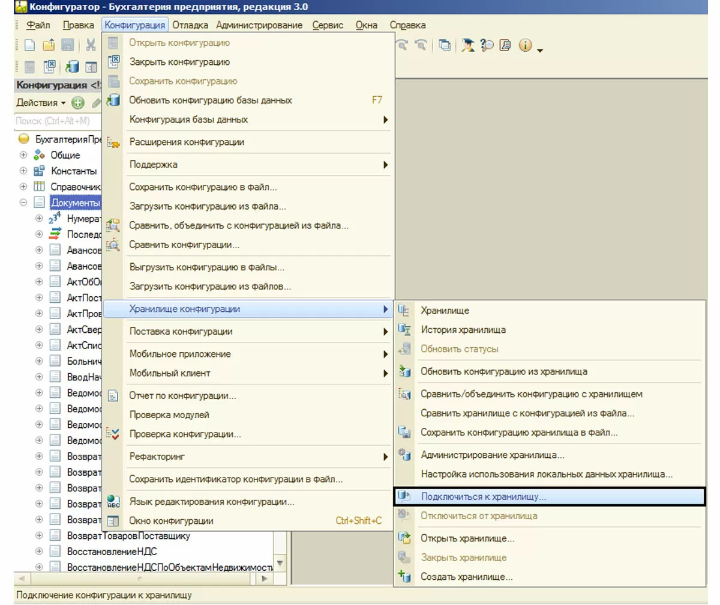Expand the Общие tree node

[x=23, y=155]
